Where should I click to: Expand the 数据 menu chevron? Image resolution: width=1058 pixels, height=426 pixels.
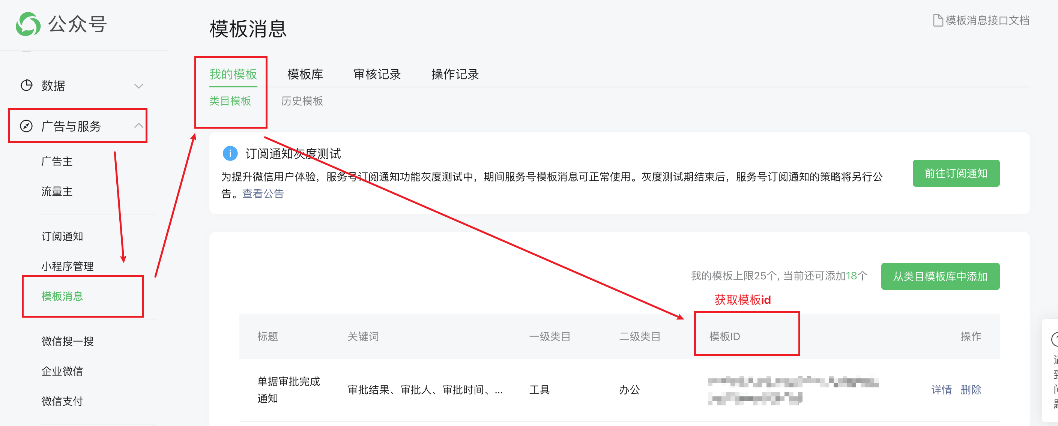(138, 86)
